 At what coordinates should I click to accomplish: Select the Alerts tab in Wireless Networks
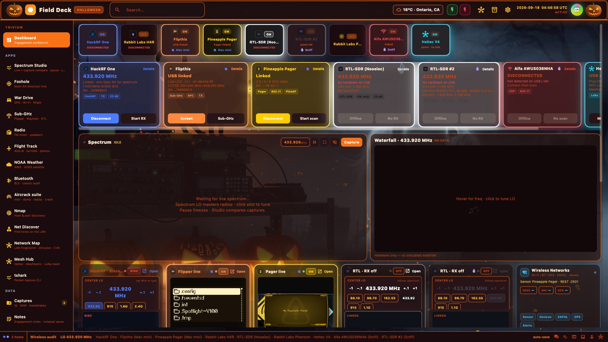(527, 325)
